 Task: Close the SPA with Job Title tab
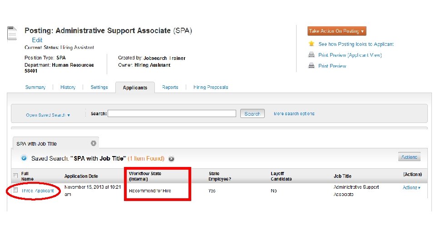click(x=94, y=143)
